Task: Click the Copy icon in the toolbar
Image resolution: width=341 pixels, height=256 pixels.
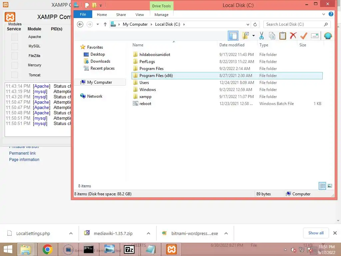Action: pos(272,36)
